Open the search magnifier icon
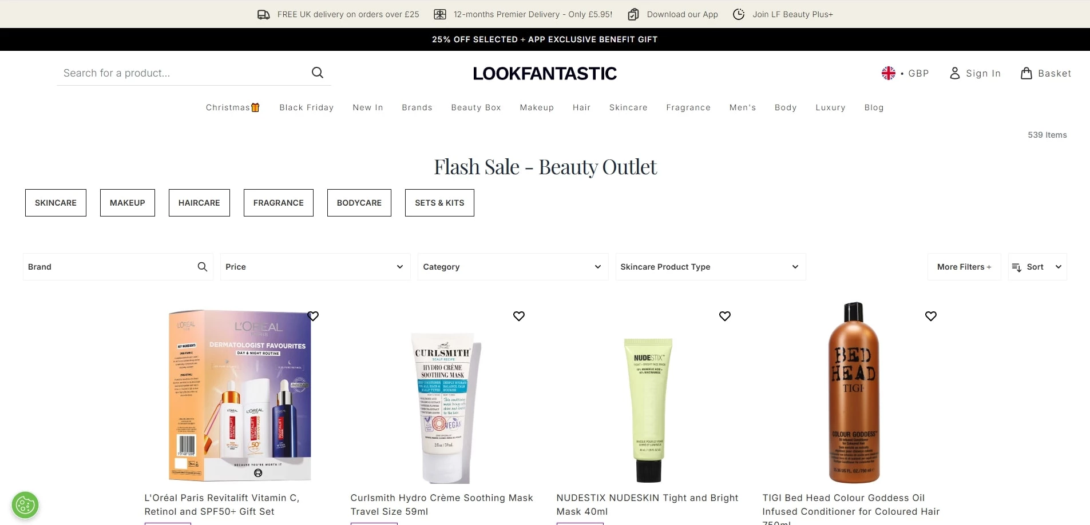This screenshot has height=525, width=1090. pyautogui.click(x=318, y=73)
